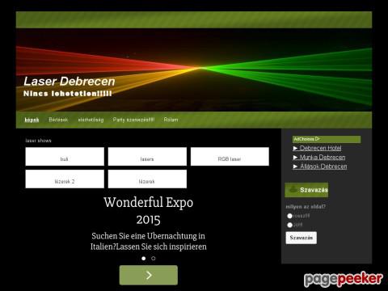388x291 pixels.
Task: Open the Party szervezés menu item
Action: [133, 120]
